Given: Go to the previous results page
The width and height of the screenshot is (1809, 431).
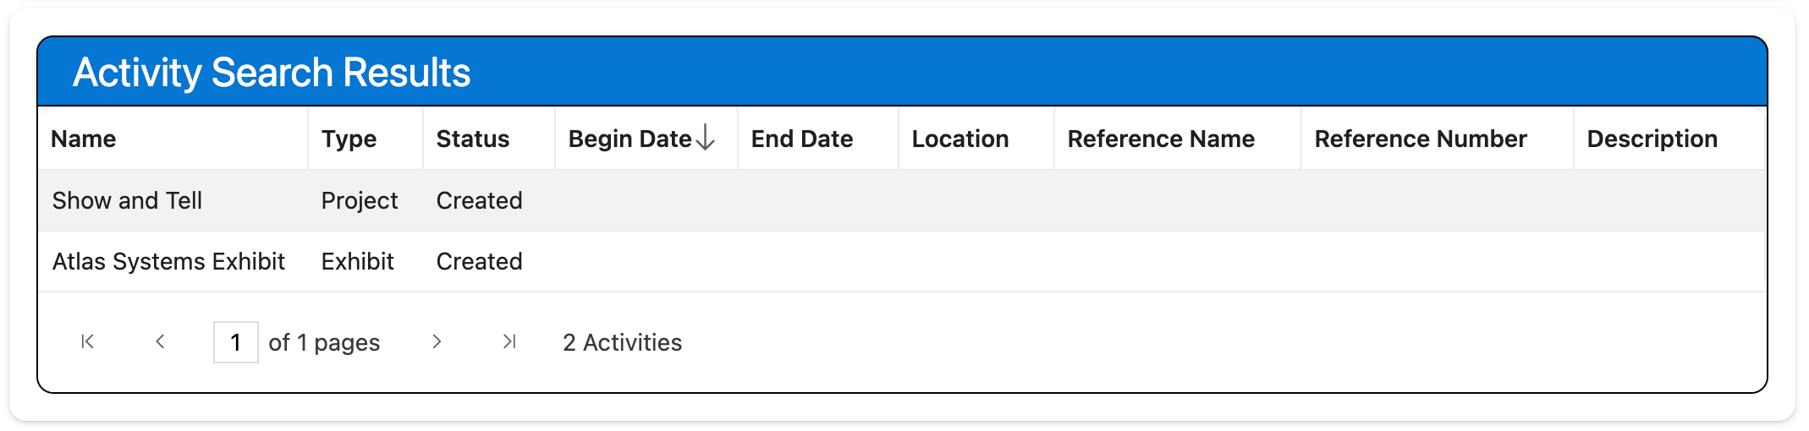Looking at the screenshot, I should (x=160, y=341).
